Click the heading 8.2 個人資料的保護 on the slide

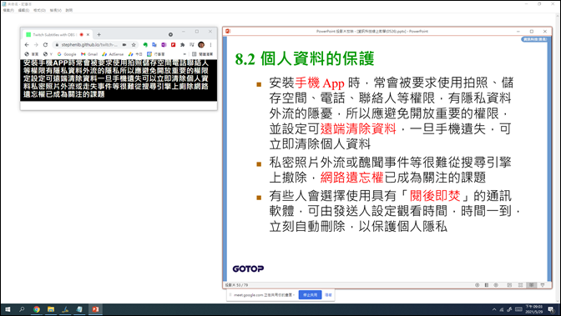click(305, 58)
